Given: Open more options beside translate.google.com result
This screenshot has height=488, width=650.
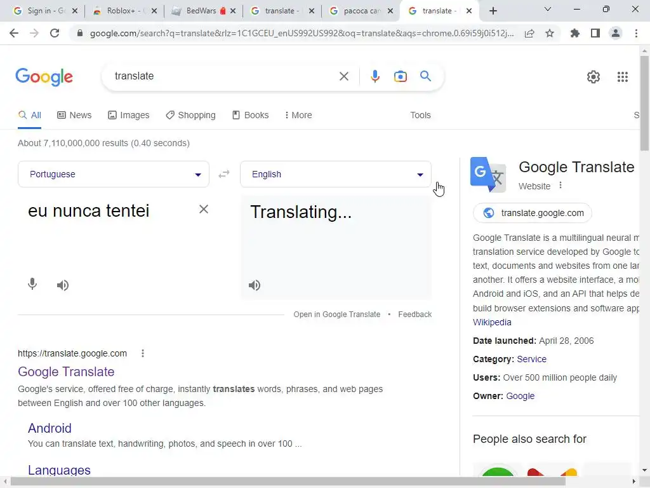Looking at the screenshot, I should pyautogui.click(x=143, y=353).
